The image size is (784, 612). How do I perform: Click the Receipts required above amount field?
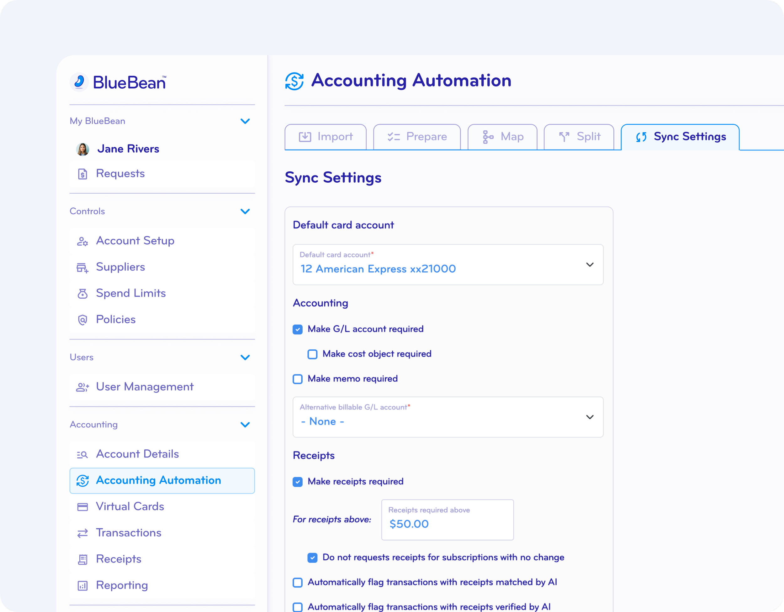click(x=447, y=524)
